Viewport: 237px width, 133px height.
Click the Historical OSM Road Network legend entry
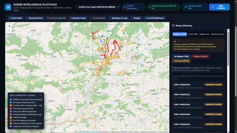(x=23, y=111)
